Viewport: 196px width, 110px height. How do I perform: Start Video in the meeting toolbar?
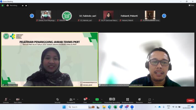[x=18, y=100]
